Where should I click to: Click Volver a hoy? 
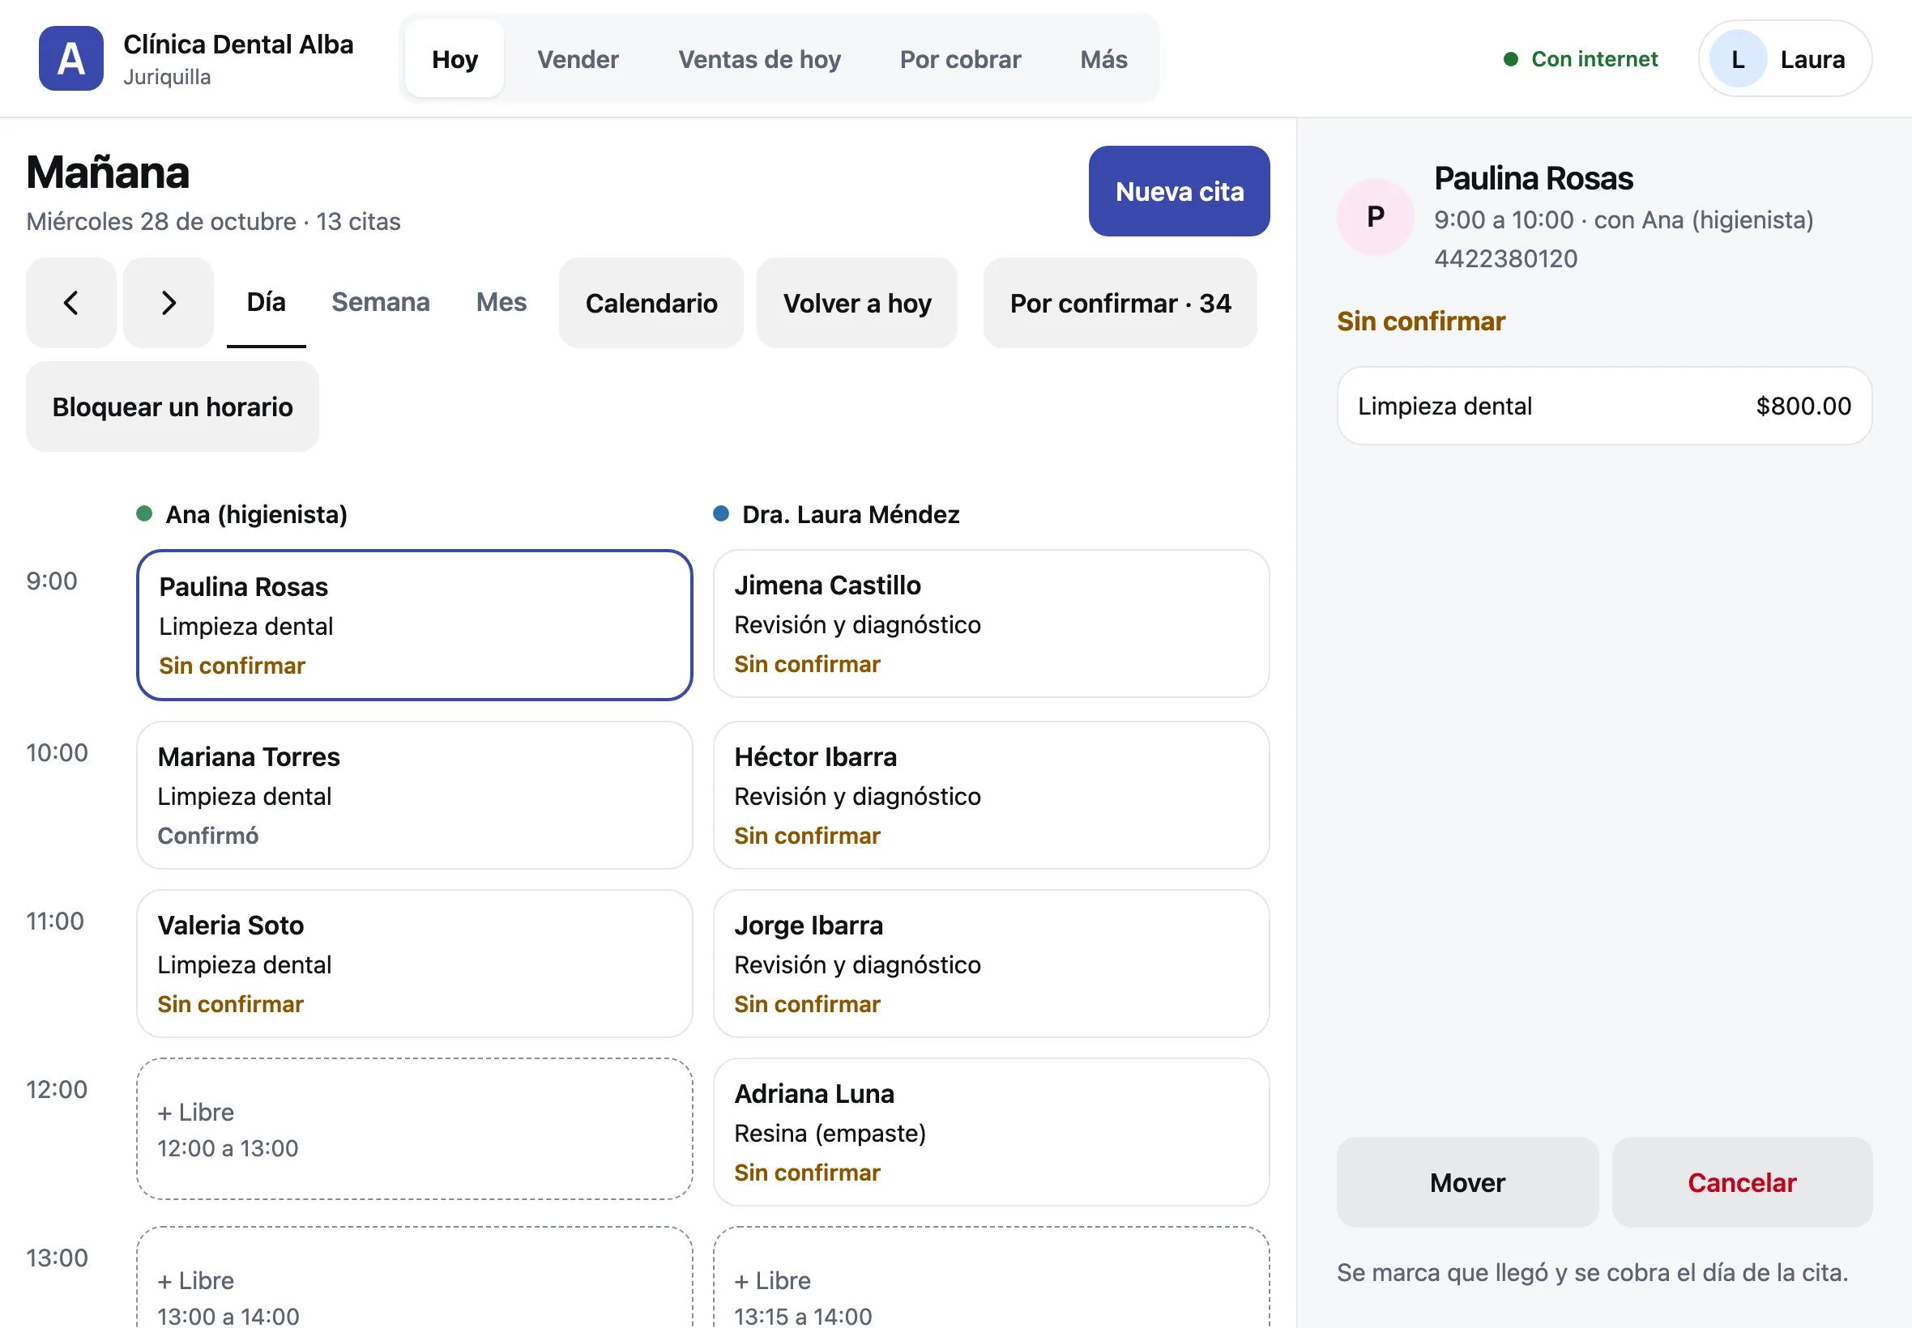[x=856, y=303]
